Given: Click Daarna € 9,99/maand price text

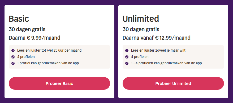Looking at the screenshot, I should pos(34,38).
